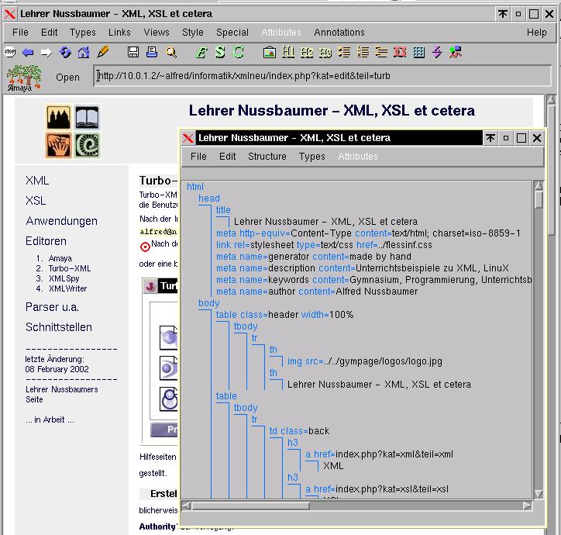This screenshot has height=535, width=561.
Task: Click the last toolbar icon with colored squares
Action: pyautogui.click(x=456, y=53)
